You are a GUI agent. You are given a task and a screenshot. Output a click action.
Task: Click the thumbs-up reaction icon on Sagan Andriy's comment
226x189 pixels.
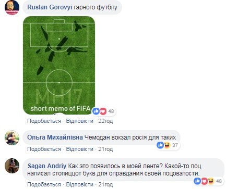197,181
